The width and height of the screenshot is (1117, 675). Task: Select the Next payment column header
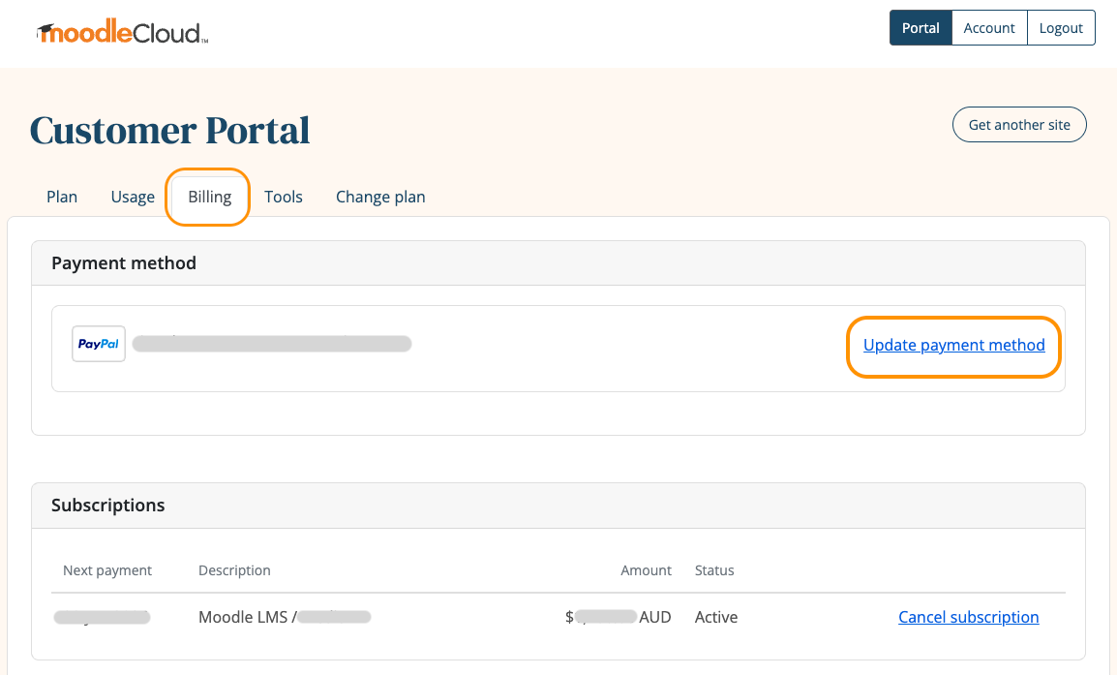pos(106,570)
